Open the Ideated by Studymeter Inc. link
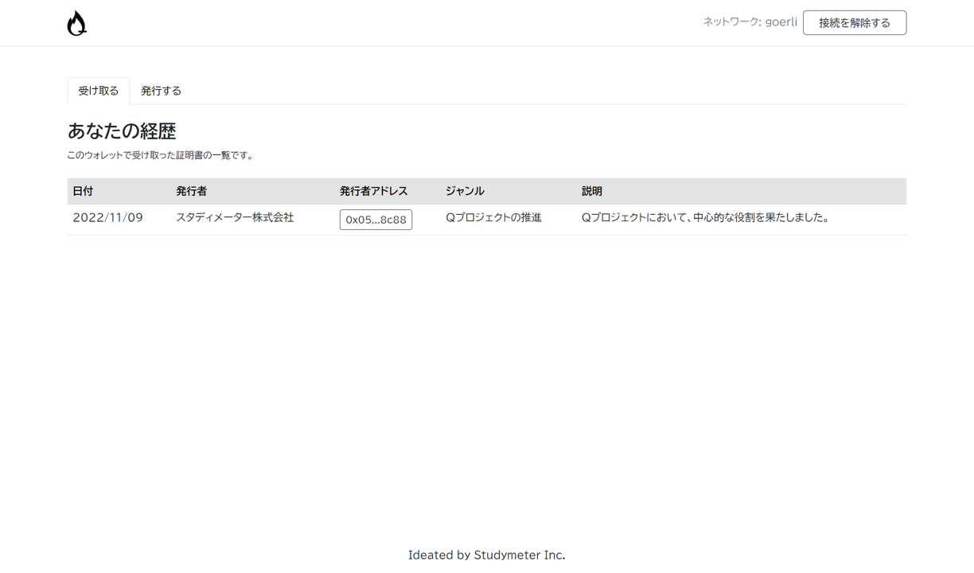This screenshot has width=974, height=573. coord(486,554)
